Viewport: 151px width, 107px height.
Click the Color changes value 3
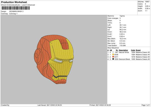pos(120,18)
